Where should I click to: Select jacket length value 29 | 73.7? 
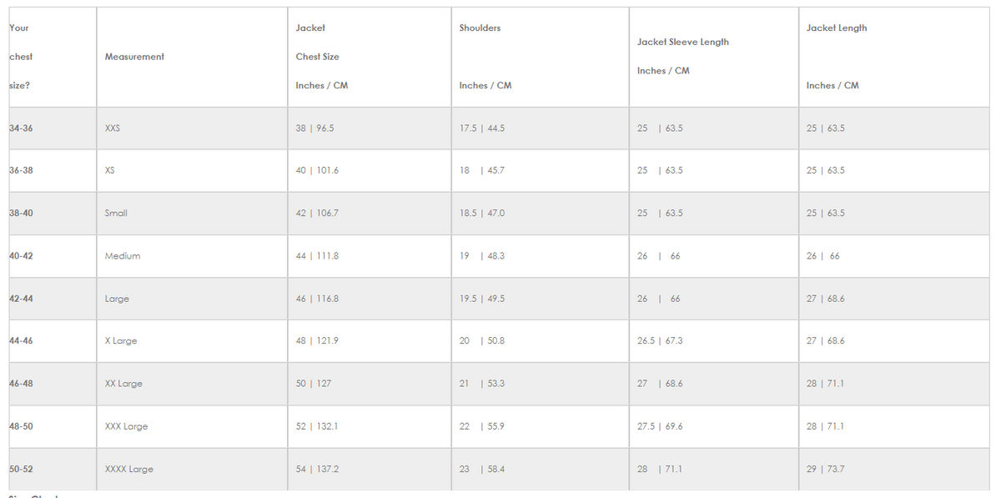[825, 470]
